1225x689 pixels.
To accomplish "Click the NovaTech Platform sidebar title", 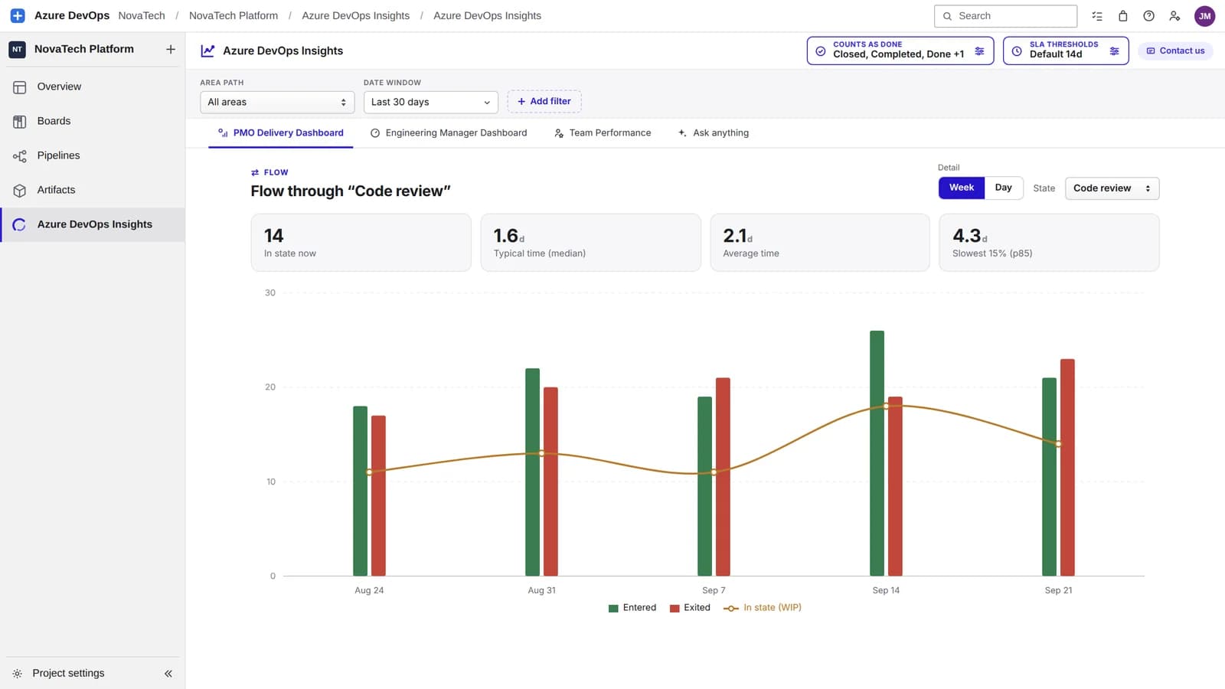I will [84, 49].
